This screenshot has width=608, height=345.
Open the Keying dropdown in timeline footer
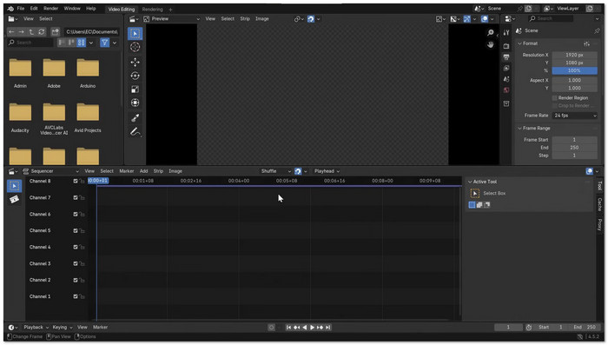[62, 328]
